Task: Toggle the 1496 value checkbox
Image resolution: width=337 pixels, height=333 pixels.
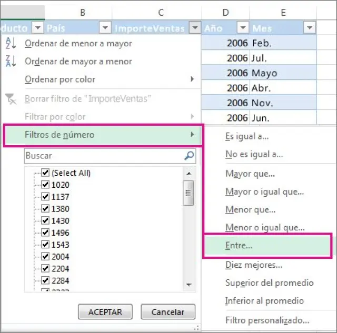Action: click(45, 233)
